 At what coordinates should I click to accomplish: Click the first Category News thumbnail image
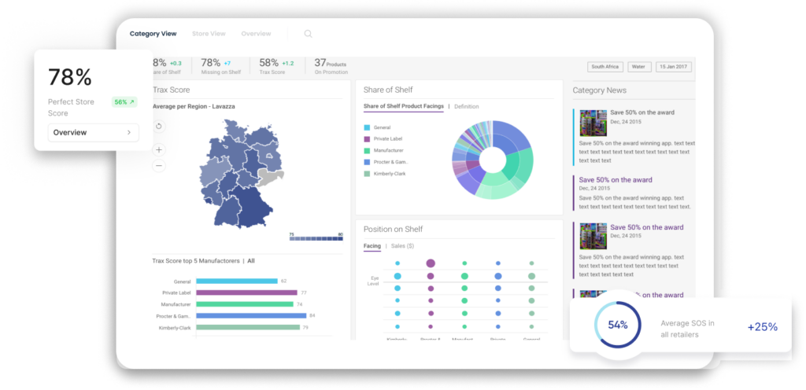(x=593, y=123)
